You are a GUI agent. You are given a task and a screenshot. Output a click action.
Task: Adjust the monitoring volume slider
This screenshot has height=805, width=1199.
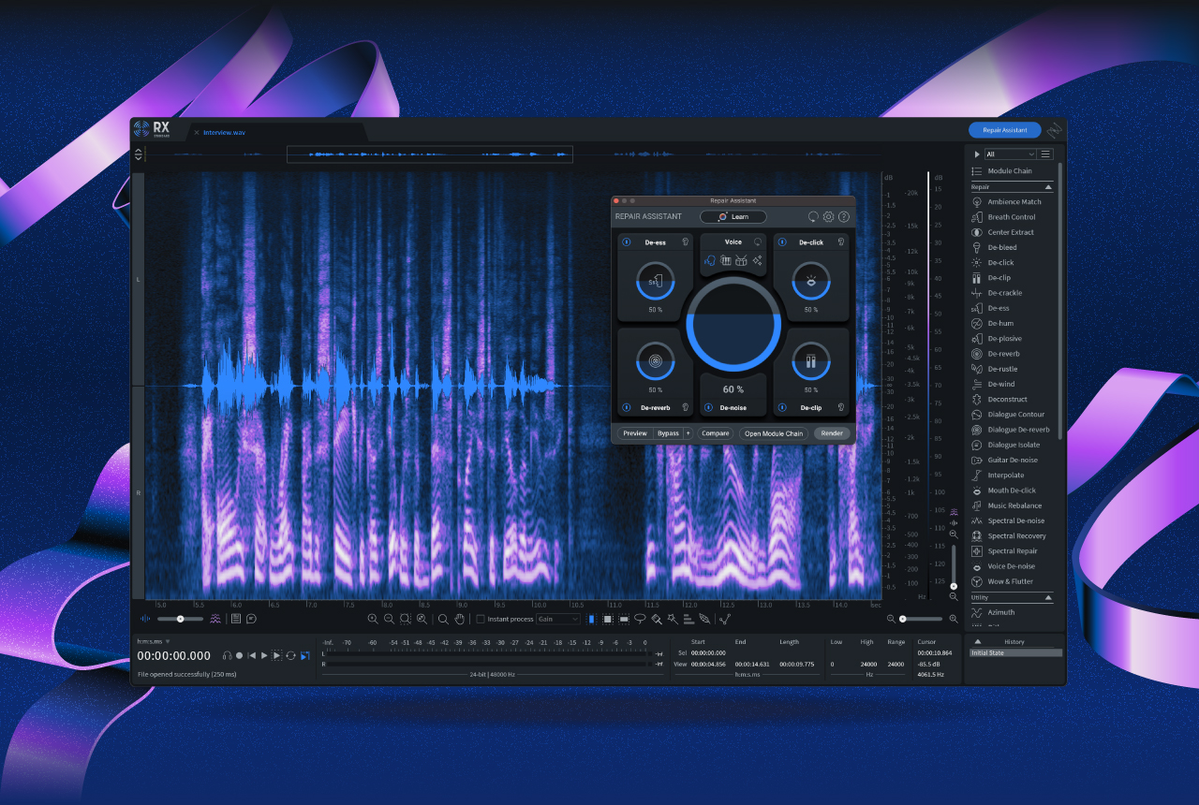coord(180,619)
